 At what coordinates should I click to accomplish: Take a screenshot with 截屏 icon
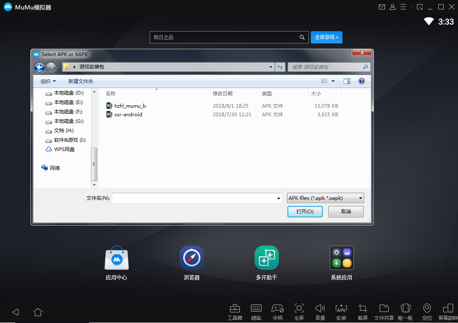pos(362,309)
